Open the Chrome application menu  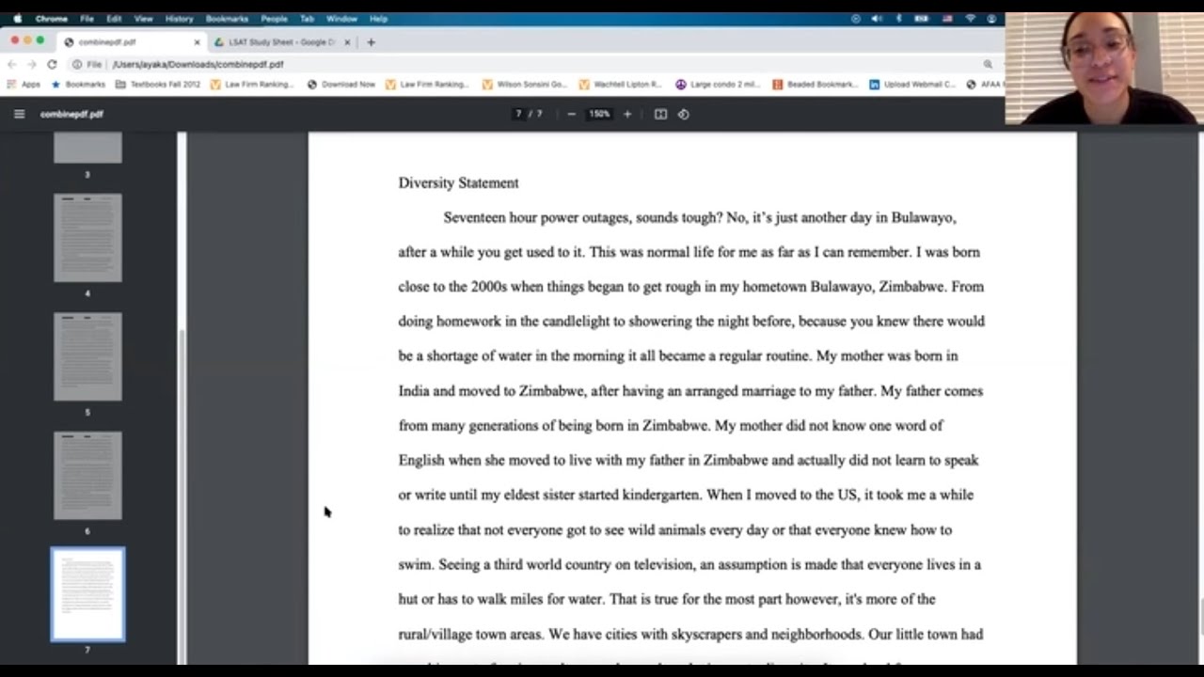(51, 19)
